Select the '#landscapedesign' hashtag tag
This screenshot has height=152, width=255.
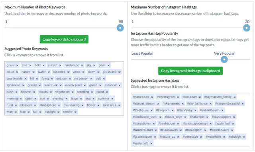coord(195,124)
